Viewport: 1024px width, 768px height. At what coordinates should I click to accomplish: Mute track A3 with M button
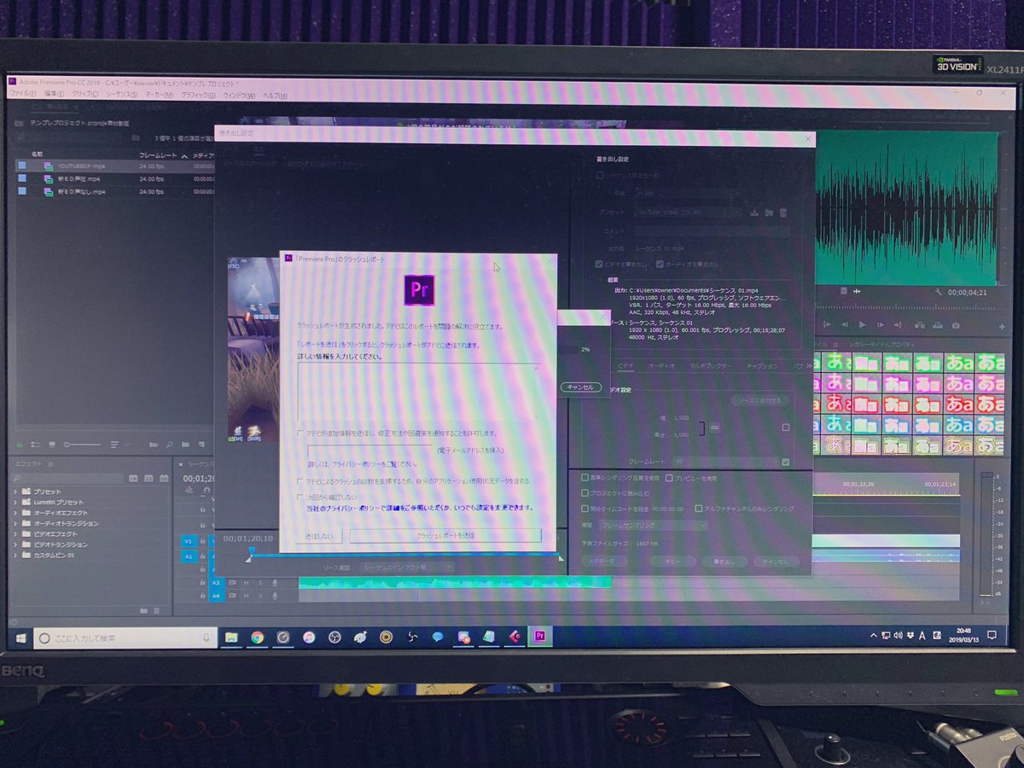pyautogui.click(x=247, y=583)
